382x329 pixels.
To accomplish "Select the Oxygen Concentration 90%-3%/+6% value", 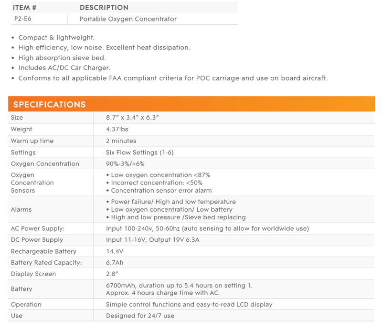I will click(x=125, y=164).
